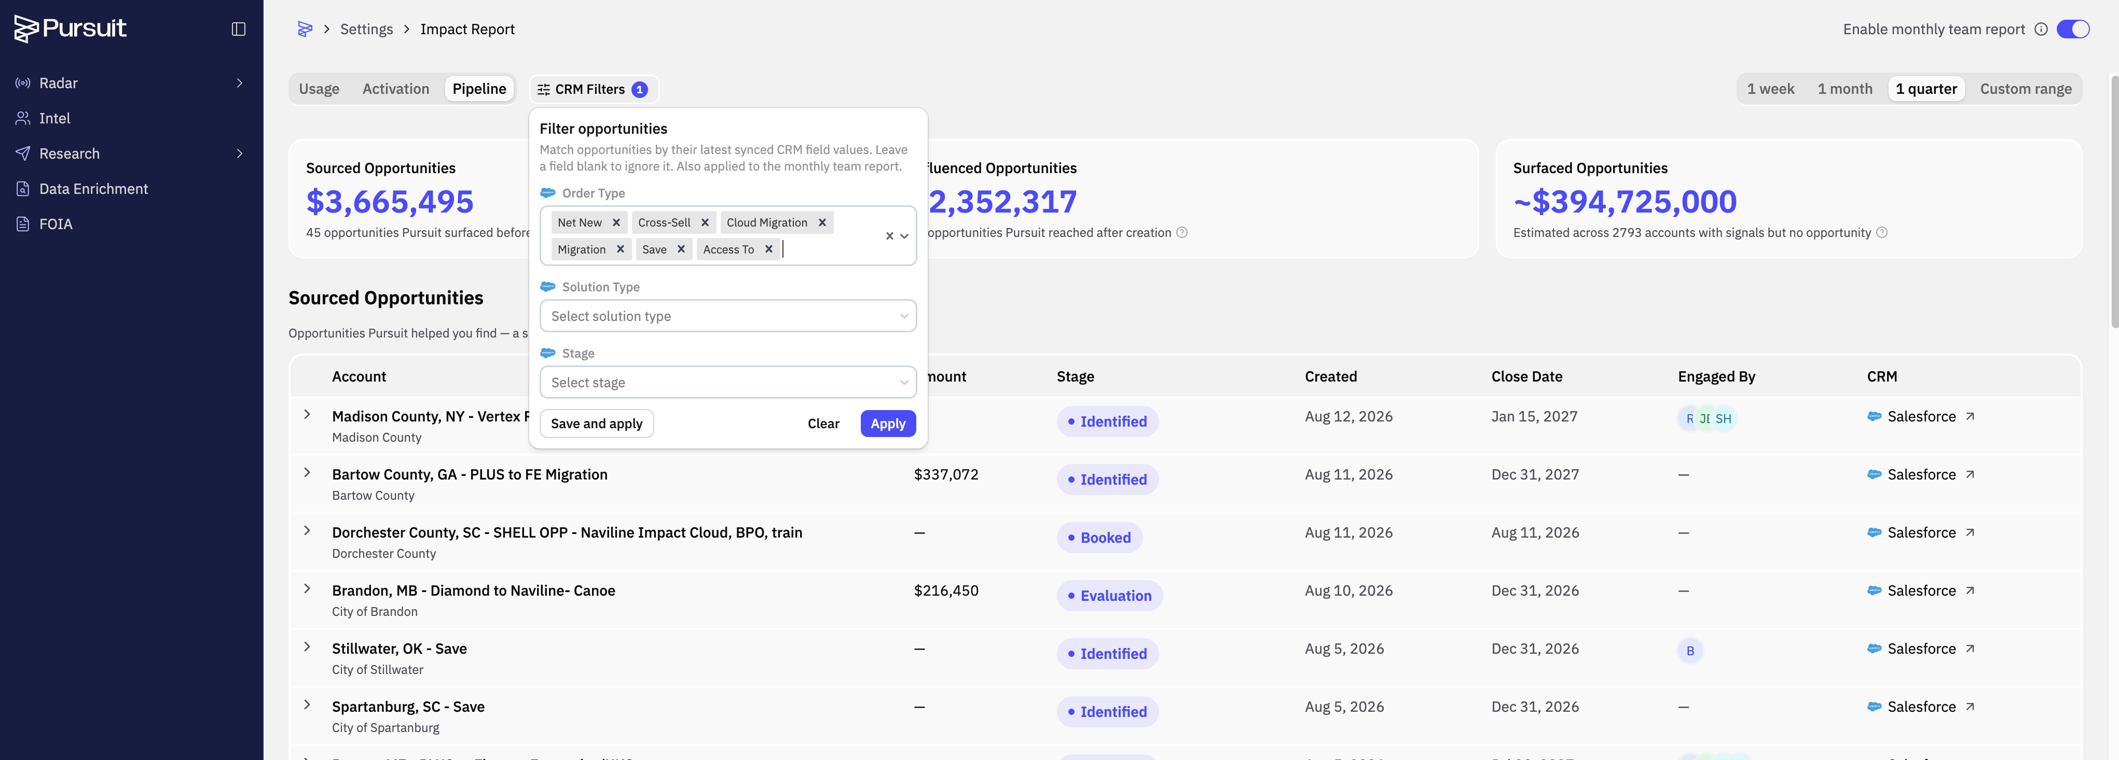Open Salesforce link for Brandon, MB row
2119x760 pixels.
1921,591
